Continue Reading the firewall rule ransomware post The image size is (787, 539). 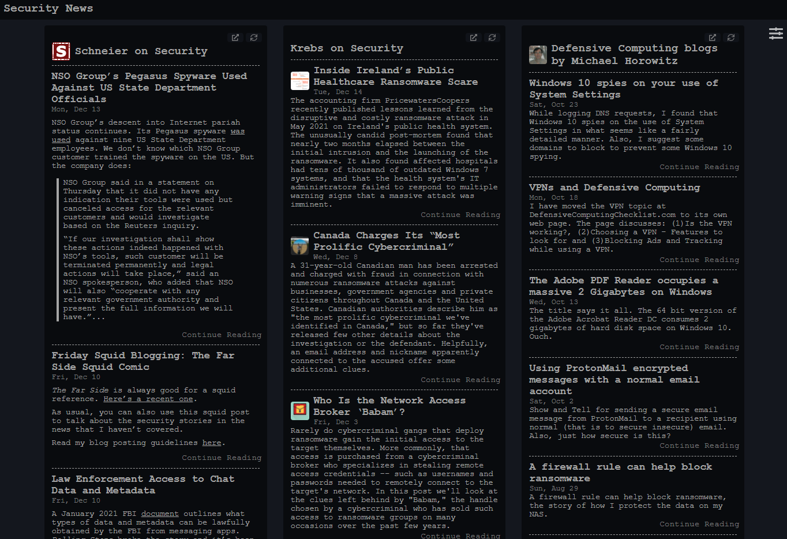(x=699, y=524)
